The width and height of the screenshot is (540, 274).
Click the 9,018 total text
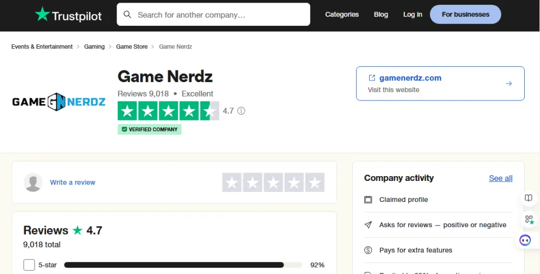[42, 245]
